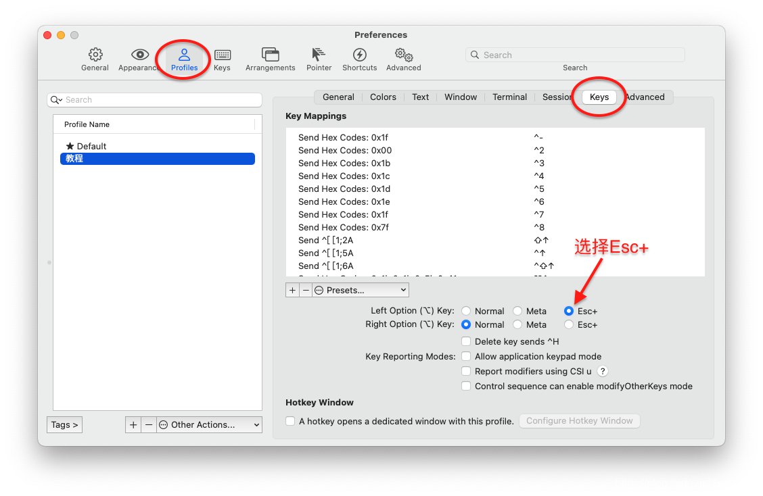This screenshot has height=496, width=763.
Task: Select the Default profile in list
Action: tap(91, 146)
